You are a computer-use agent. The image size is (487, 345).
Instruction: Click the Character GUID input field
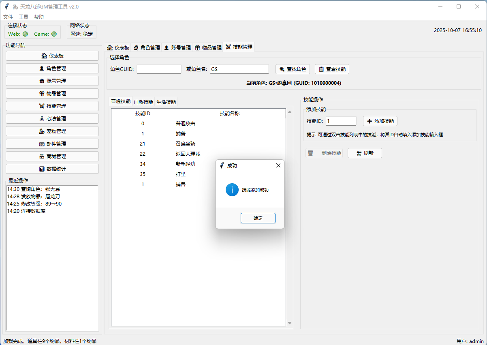(159, 69)
